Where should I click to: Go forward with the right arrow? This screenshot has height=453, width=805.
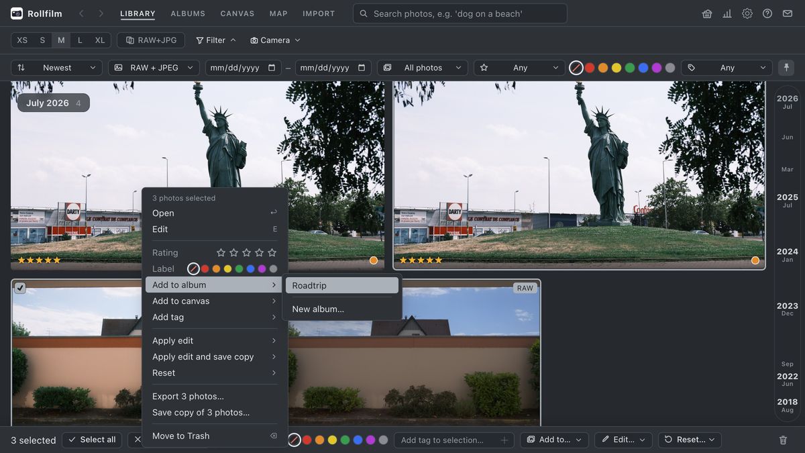coord(101,13)
